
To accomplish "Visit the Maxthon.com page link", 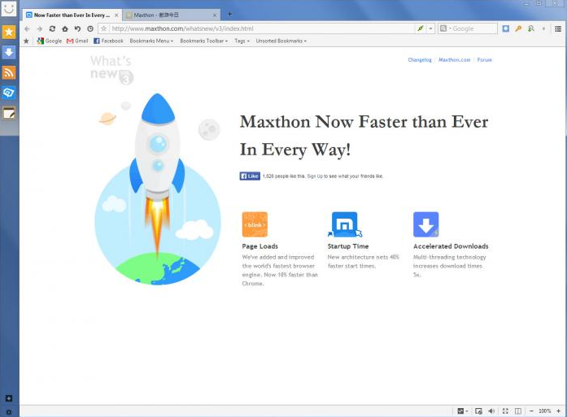I will click(x=455, y=60).
